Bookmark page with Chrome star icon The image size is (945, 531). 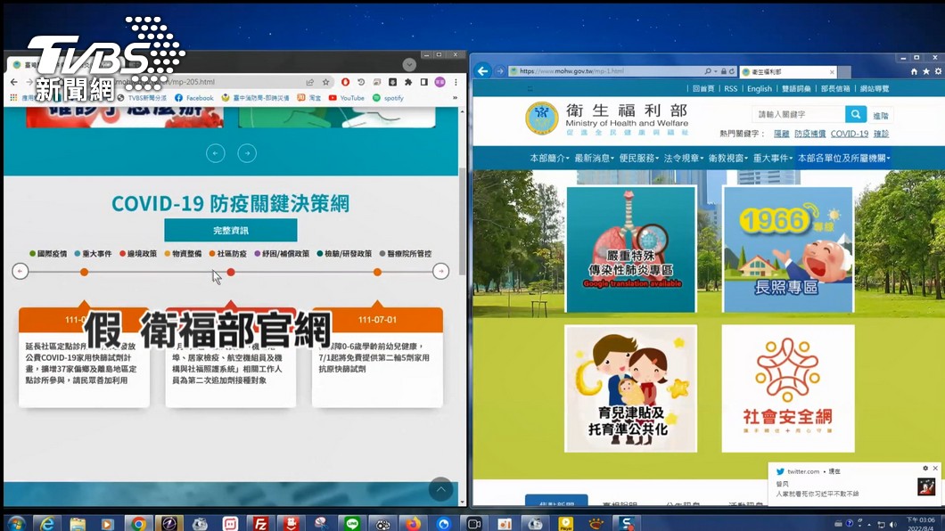pos(325,82)
